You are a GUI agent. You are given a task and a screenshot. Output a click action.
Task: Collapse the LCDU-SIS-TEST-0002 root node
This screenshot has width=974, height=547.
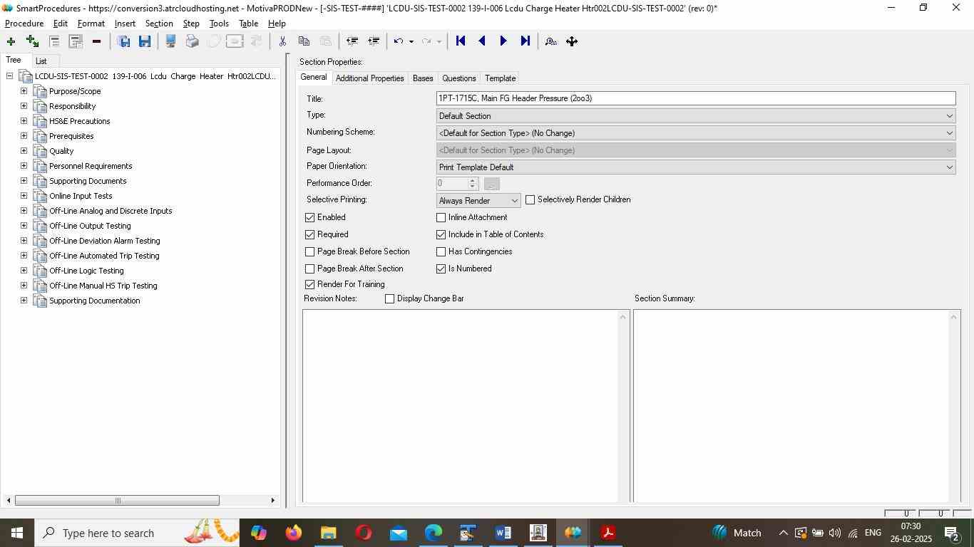pyautogui.click(x=9, y=76)
